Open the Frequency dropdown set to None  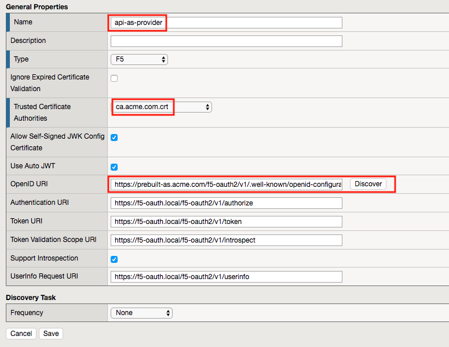(141, 313)
